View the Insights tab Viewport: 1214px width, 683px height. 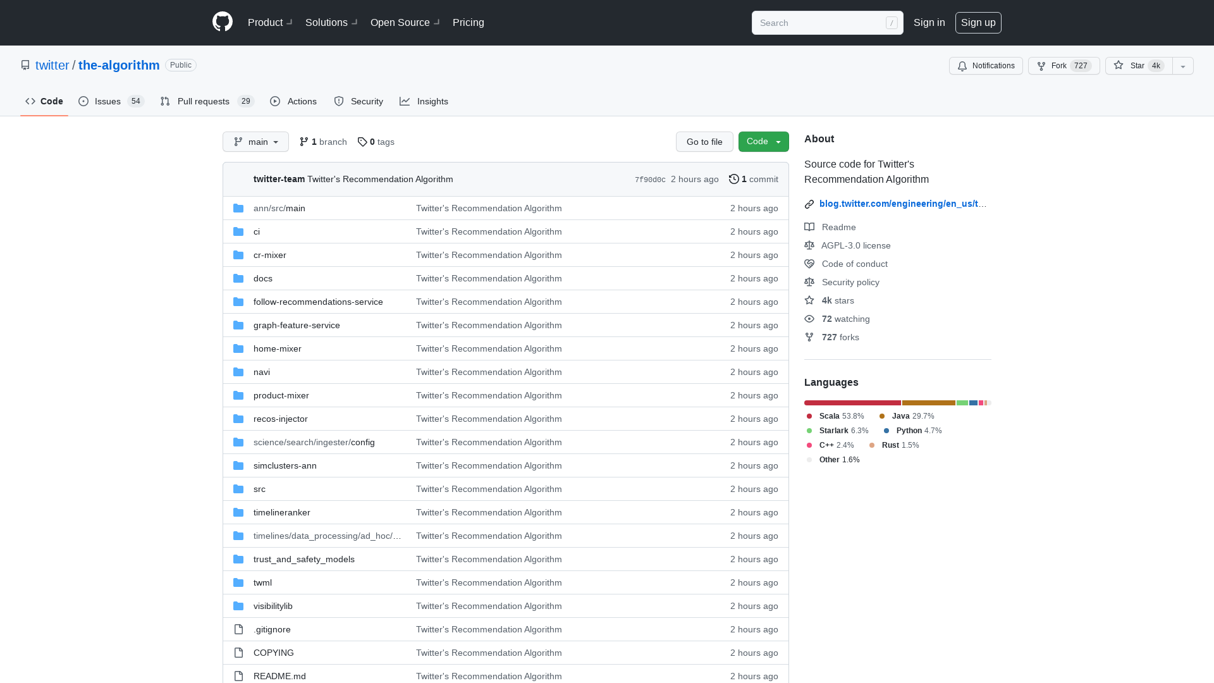click(x=424, y=101)
